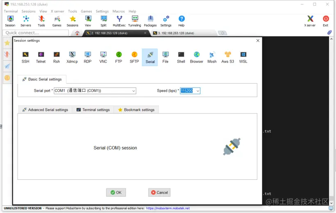Select Rsh session type
The width and height of the screenshot is (336, 213).
57,57
